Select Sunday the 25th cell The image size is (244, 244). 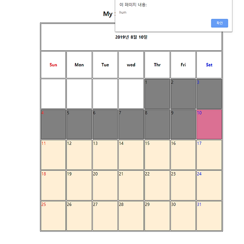click(x=53, y=216)
